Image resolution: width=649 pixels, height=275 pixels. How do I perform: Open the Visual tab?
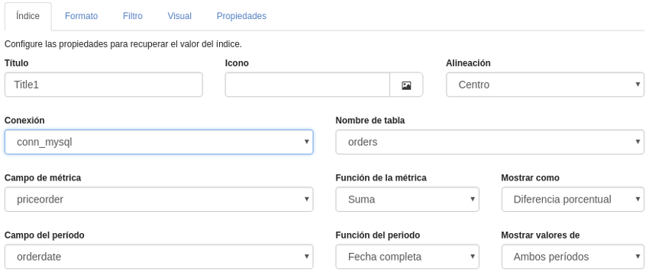click(x=179, y=16)
